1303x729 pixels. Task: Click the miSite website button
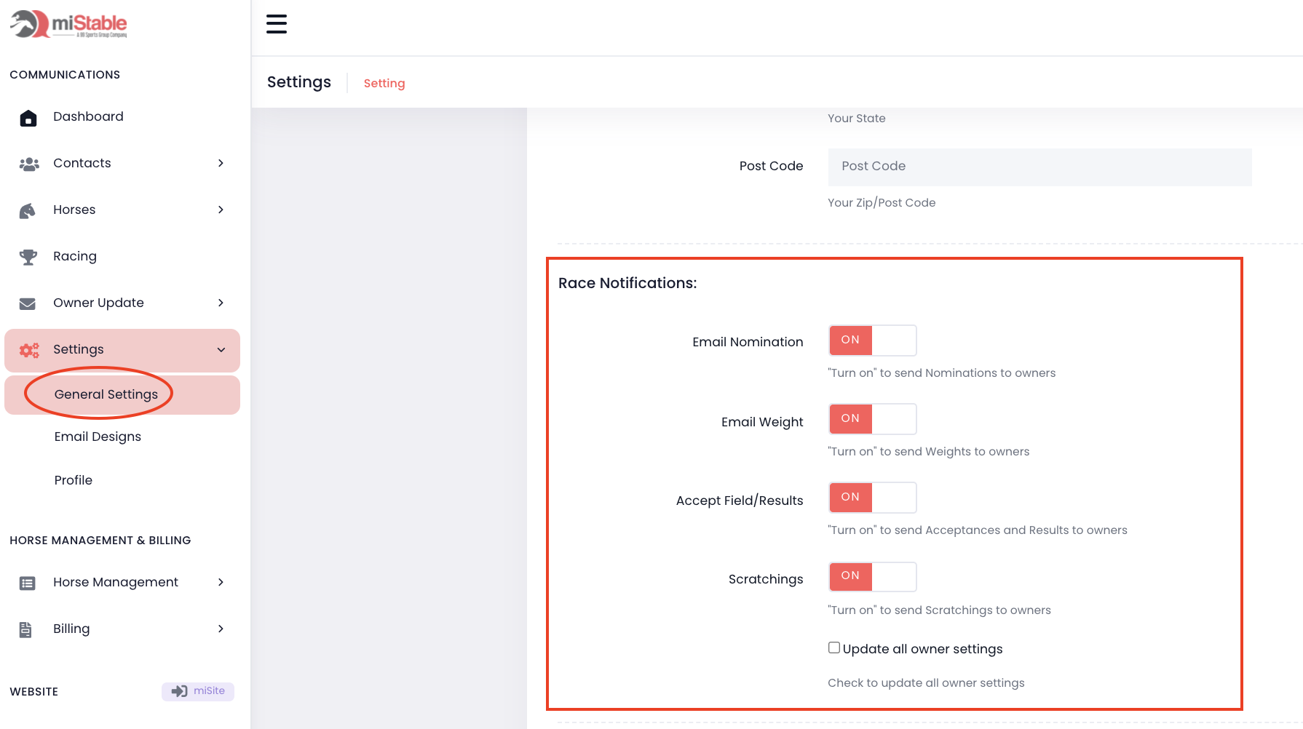click(x=198, y=691)
